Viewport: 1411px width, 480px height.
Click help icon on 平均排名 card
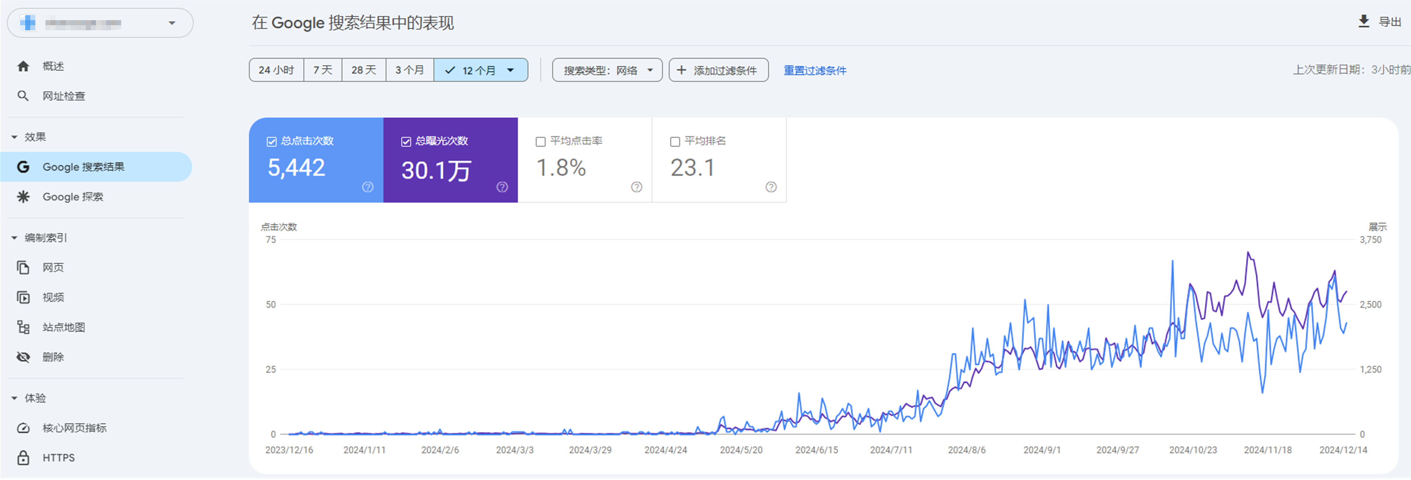point(771,187)
